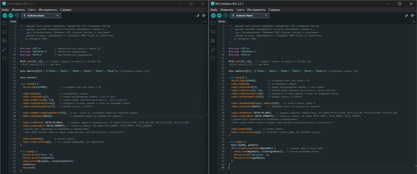Viewport: 417px width, 174px height.
Task: Open the Arduino Nano board selector in RX
Action: 250,15
